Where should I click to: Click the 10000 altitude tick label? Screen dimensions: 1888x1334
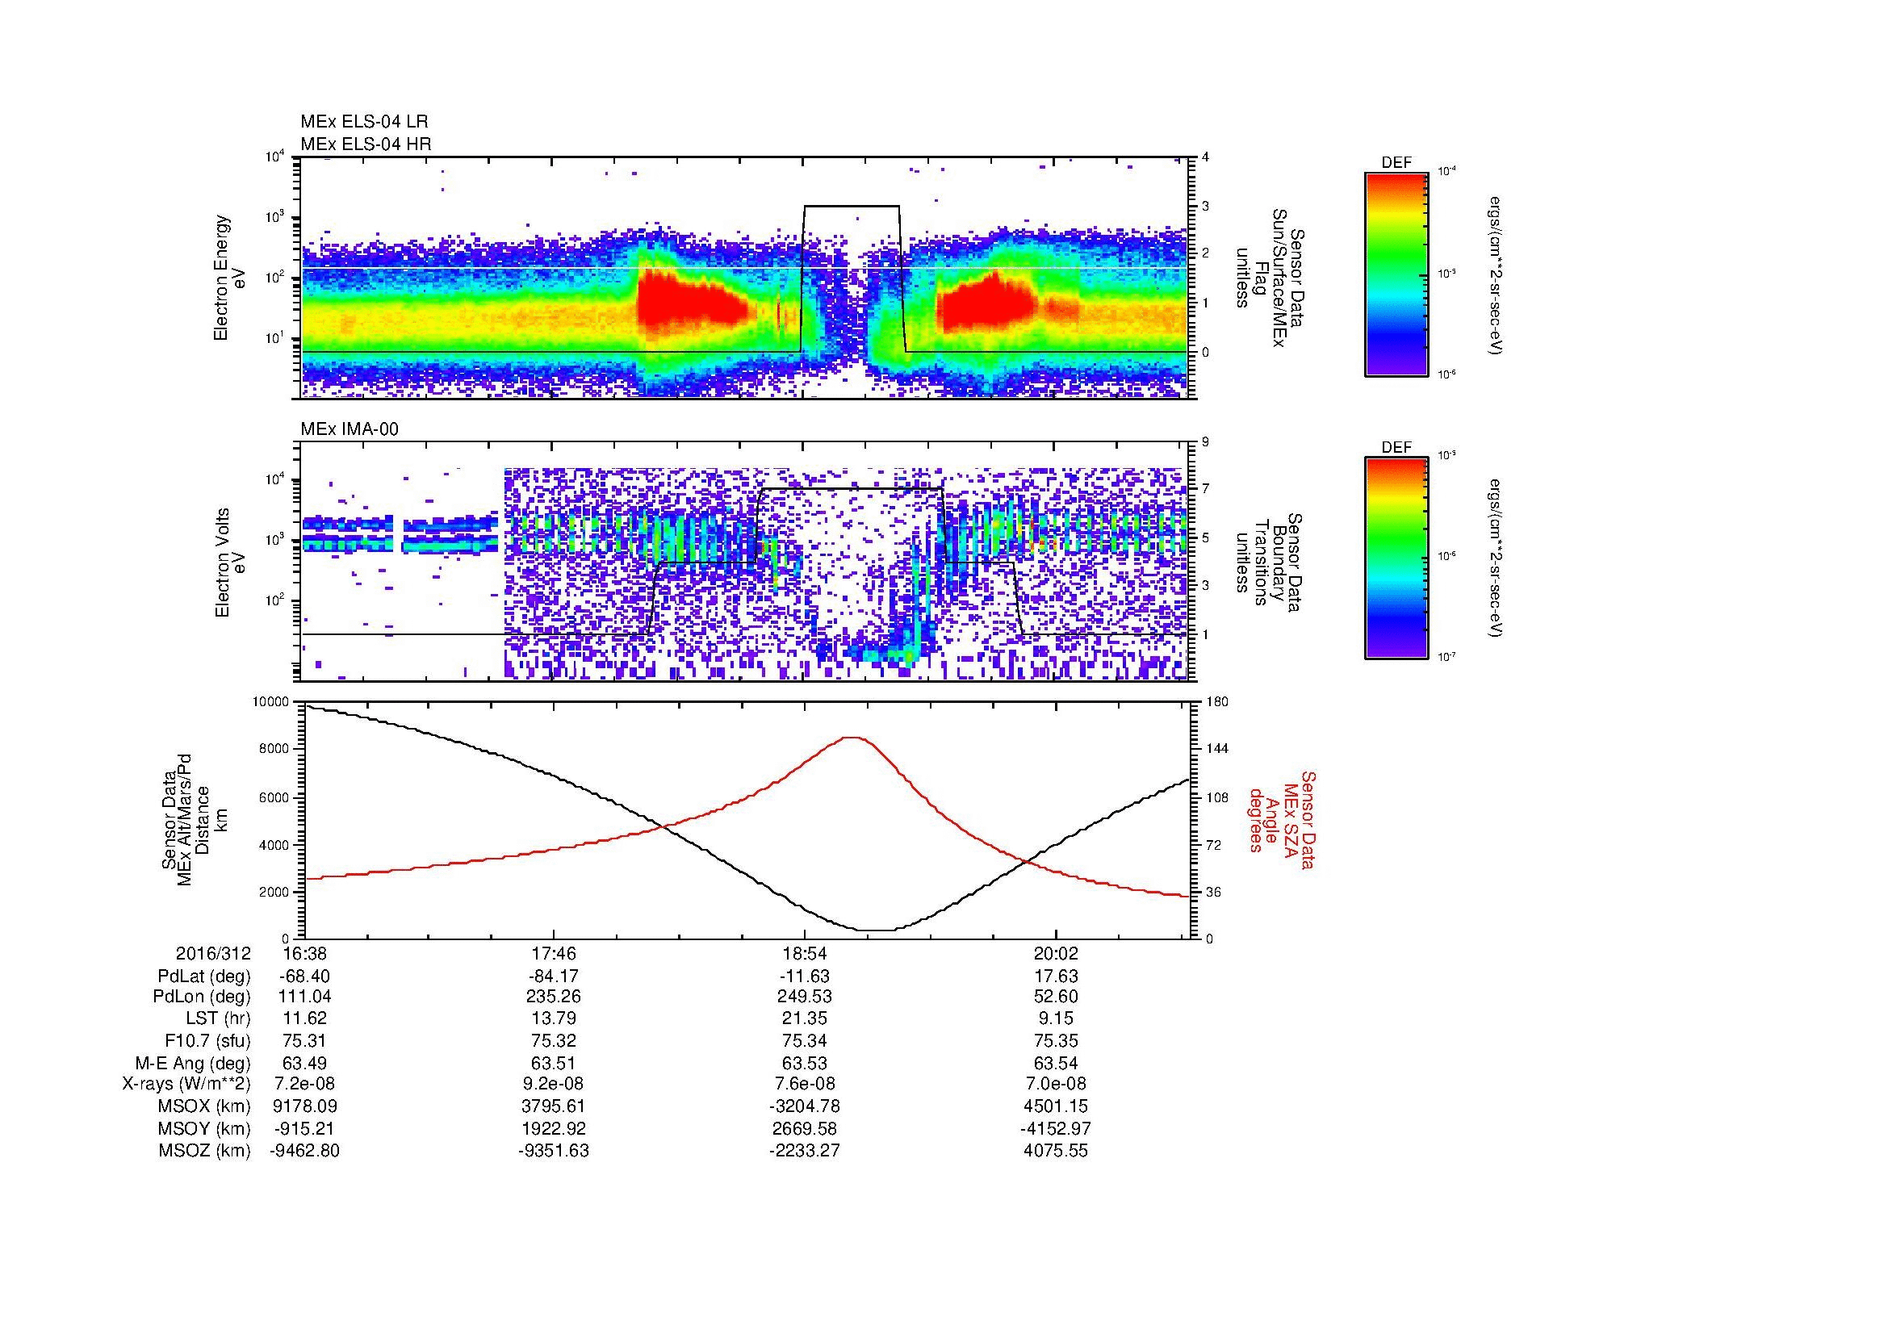tap(272, 702)
